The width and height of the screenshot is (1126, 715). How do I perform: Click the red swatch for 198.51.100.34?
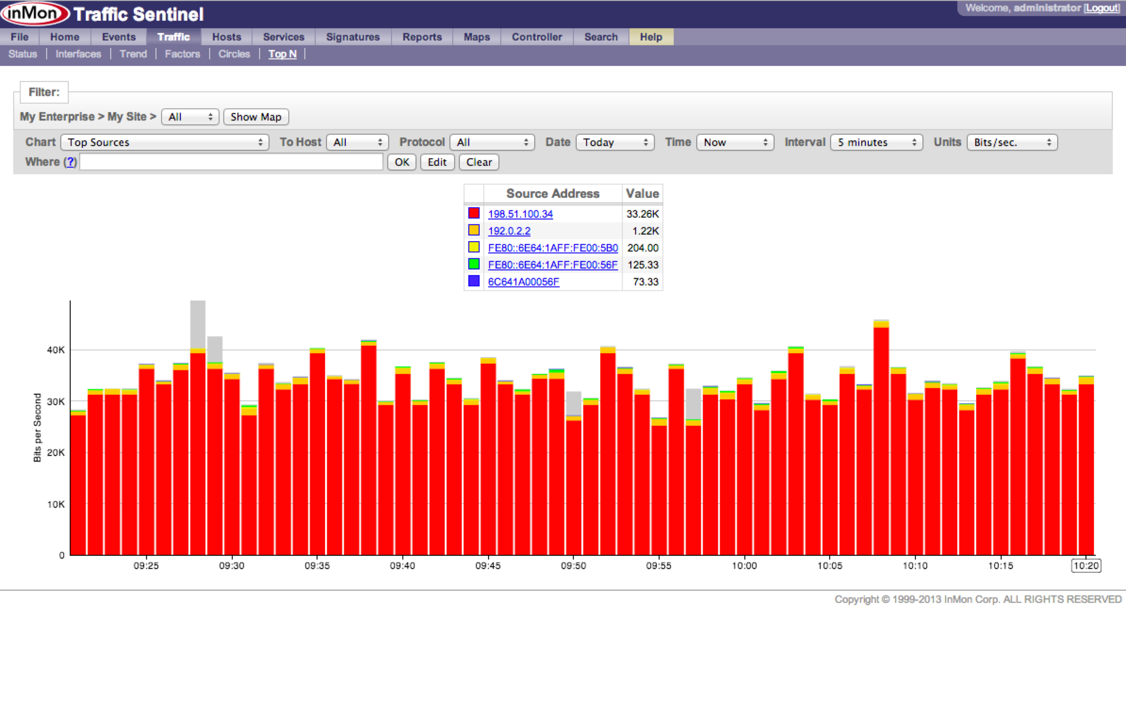(x=473, y=213)
